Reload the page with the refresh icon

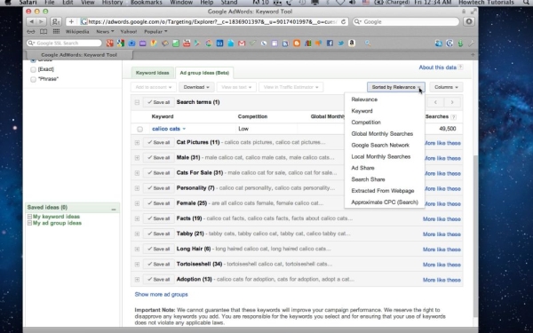[343, 21]
